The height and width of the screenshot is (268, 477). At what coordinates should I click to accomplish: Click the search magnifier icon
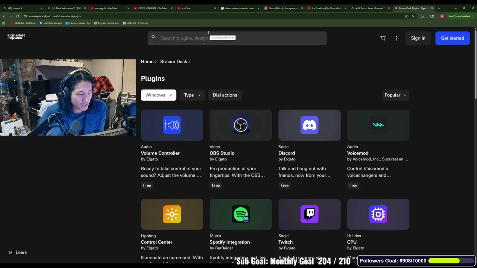153,37
